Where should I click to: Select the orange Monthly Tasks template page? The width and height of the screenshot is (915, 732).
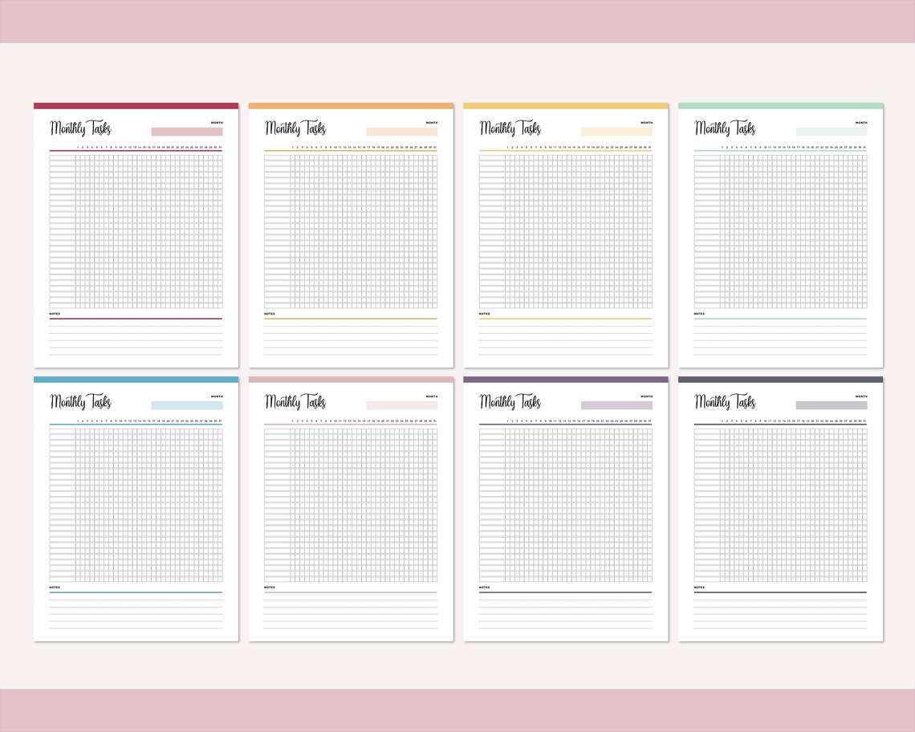(x=351, y=233)
